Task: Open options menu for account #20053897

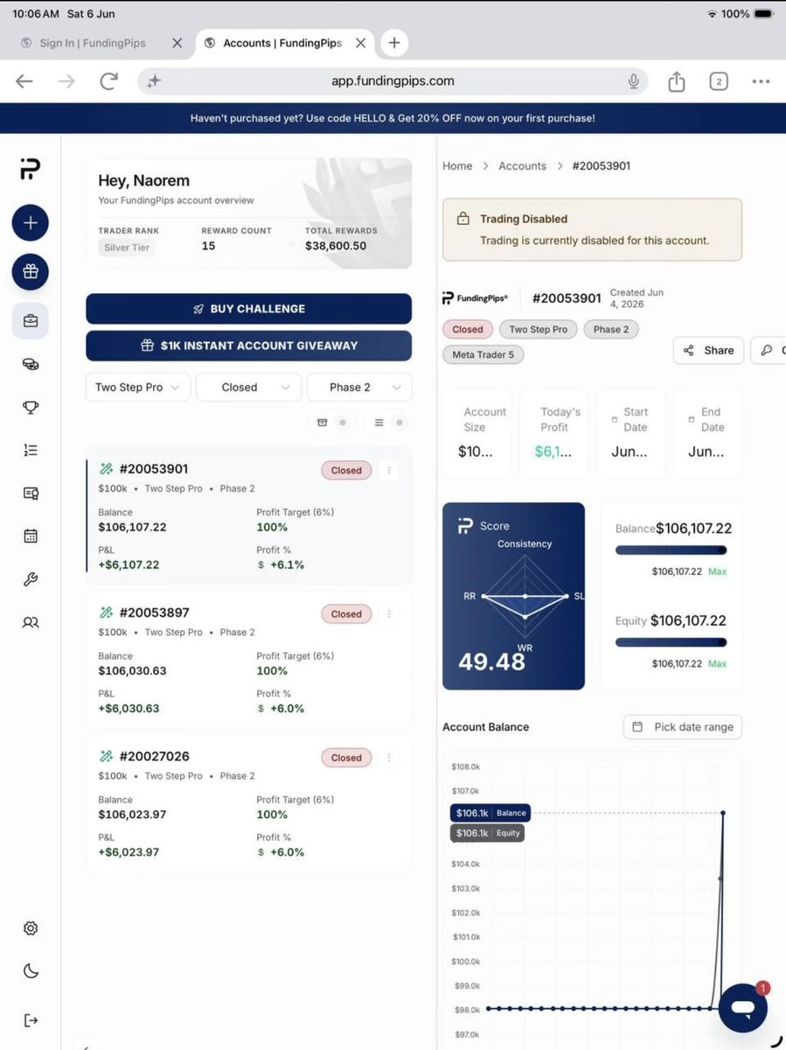Action: coord(389,614)
